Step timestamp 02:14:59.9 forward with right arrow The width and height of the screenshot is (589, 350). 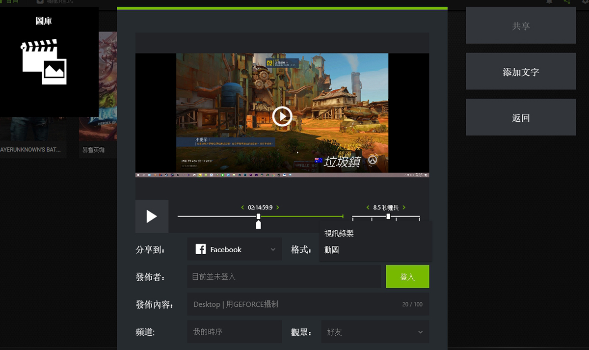[x=278, y=208]
